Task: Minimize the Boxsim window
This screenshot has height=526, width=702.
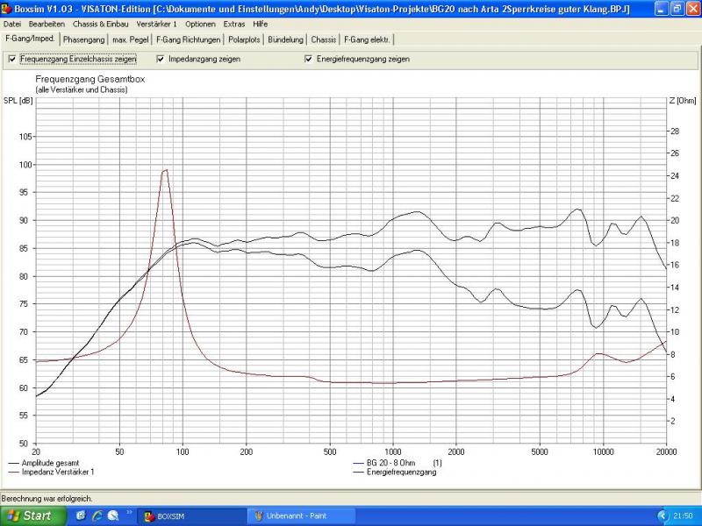Action: pyautogui.click(x=661, y=8)
